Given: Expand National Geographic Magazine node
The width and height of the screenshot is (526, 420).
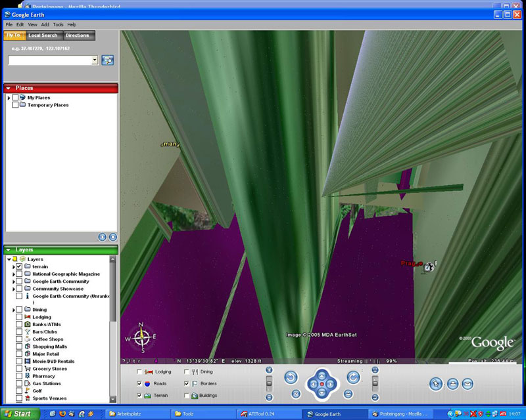Looking at the screenshot, I should pos(14,274).
